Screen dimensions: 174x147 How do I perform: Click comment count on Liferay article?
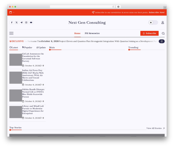coord(42,118)
